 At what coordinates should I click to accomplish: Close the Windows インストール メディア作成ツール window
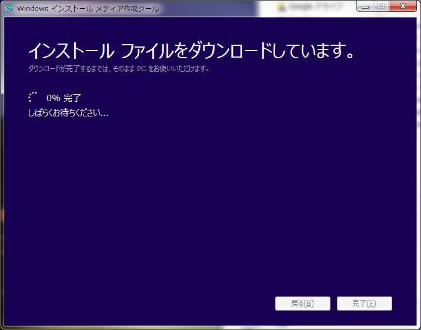(x=403, y=6)
